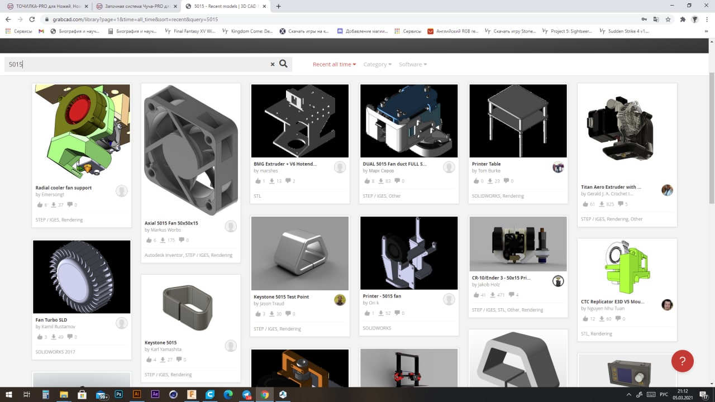
Task: Open the Fan Turbo SLD thumbnail
Action: [x=82, y=277]
